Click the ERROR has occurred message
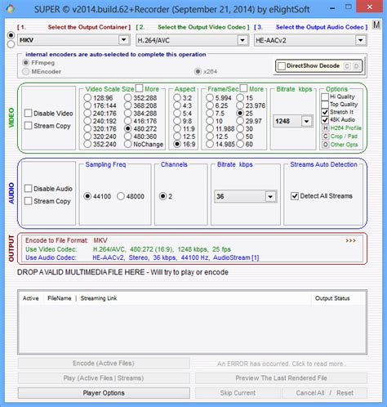 pyautogui.click(x=281, y=364)
